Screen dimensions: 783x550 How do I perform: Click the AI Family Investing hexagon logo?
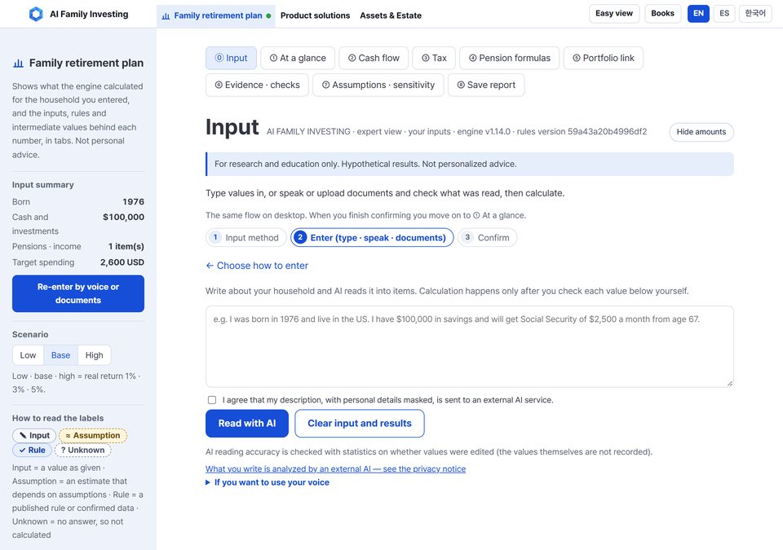click(36, 14)
